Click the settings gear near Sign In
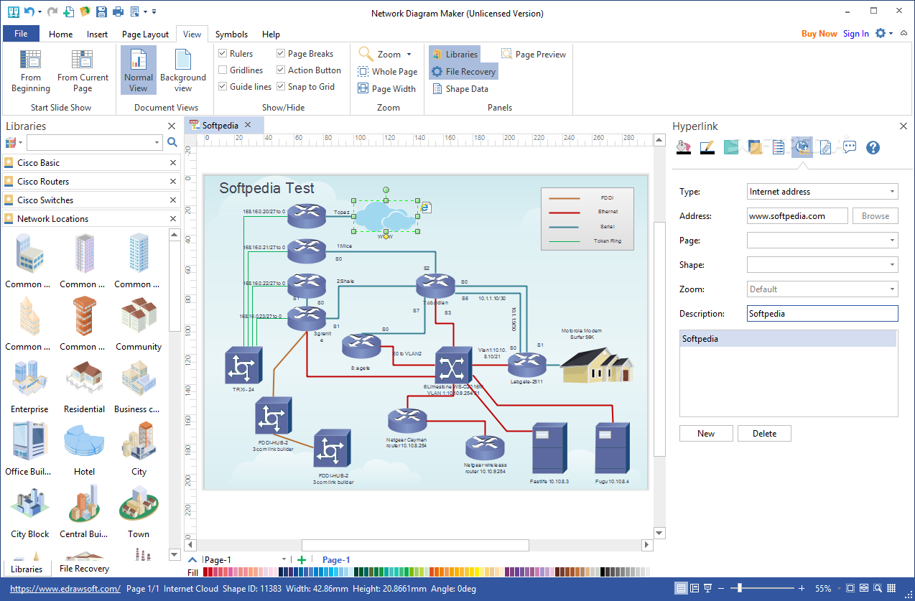The height and width of the screenshot is (601, 915). (x=881, y=33)
